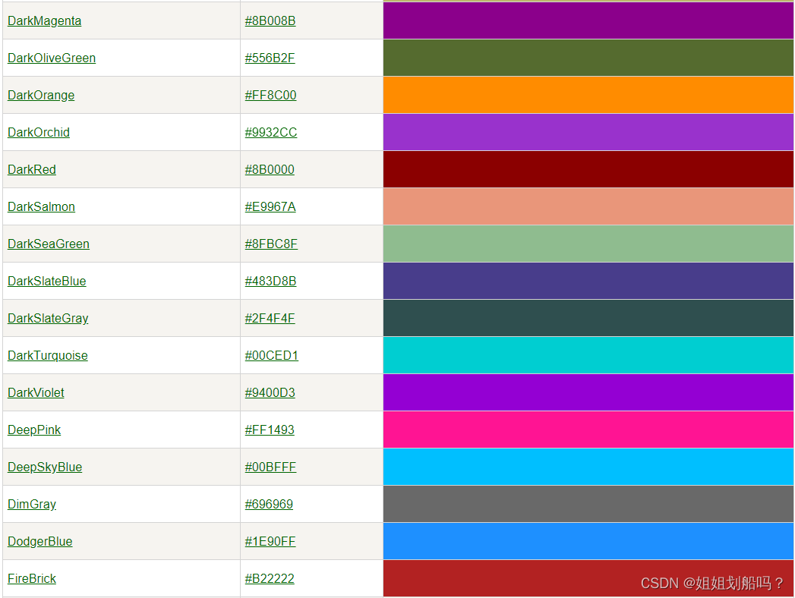Click the DarkTurquoise color name link

point(48,356)
